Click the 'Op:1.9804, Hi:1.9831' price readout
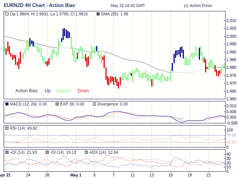The height and width of the screenshot is (179, 238). point(29,14)
